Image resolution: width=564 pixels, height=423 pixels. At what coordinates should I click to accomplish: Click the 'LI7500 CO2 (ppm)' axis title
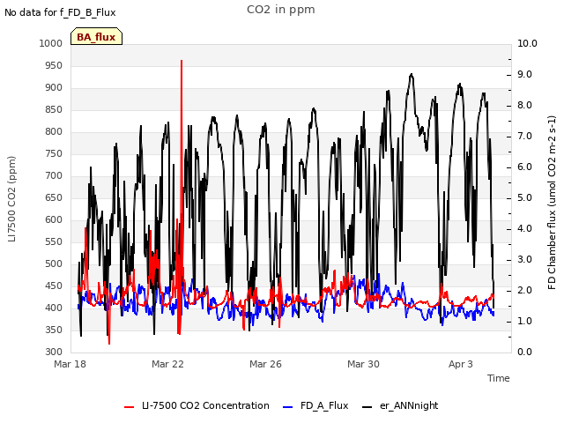[x=11, y=199]
